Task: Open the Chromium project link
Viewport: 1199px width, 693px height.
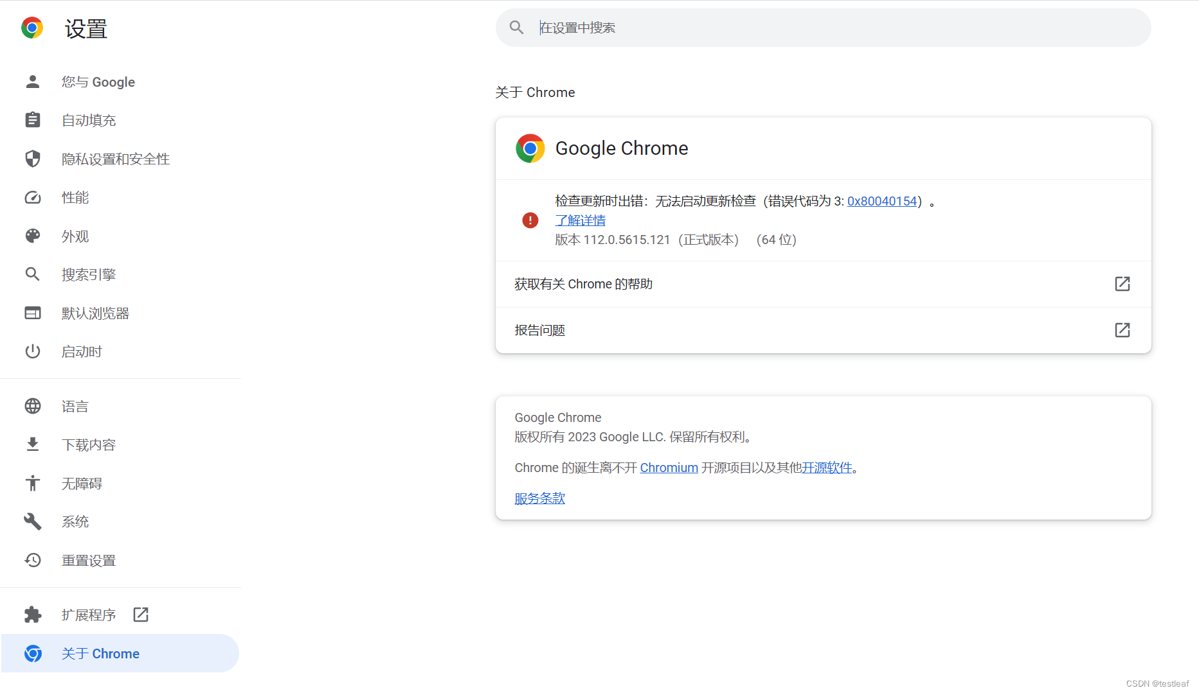Action: tap(669, 468)
